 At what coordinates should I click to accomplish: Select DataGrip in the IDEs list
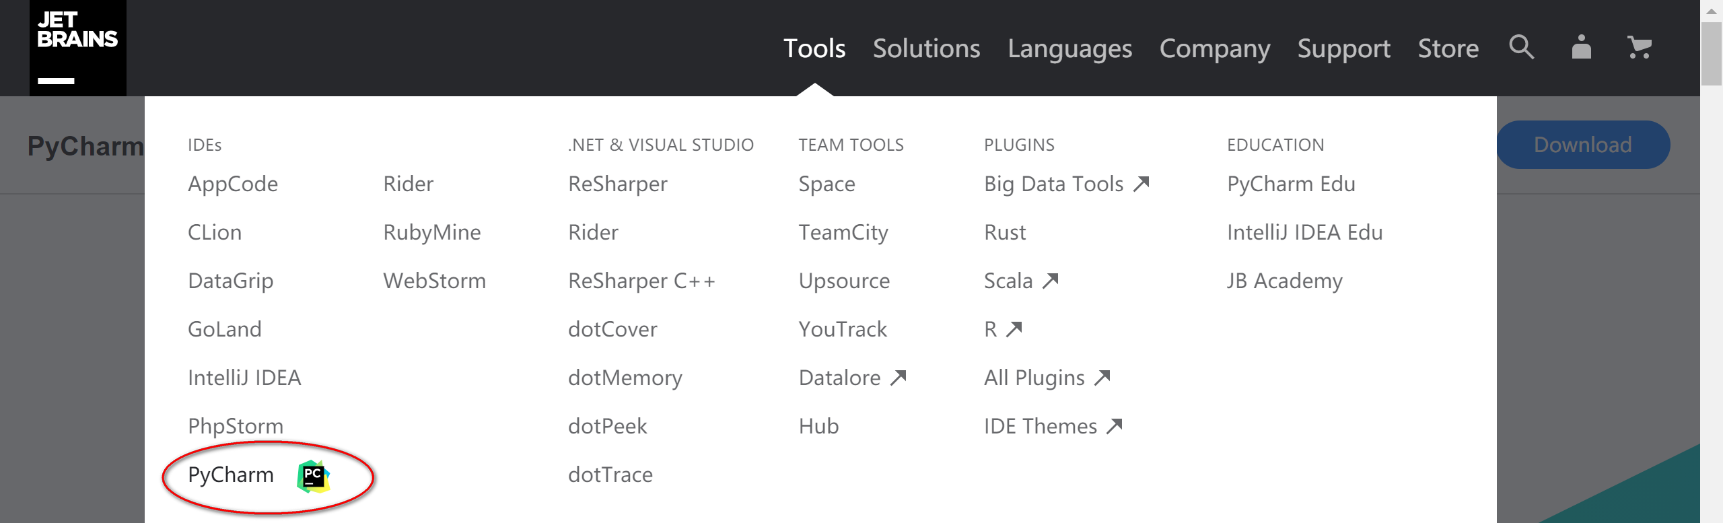[x=231, y=281]
